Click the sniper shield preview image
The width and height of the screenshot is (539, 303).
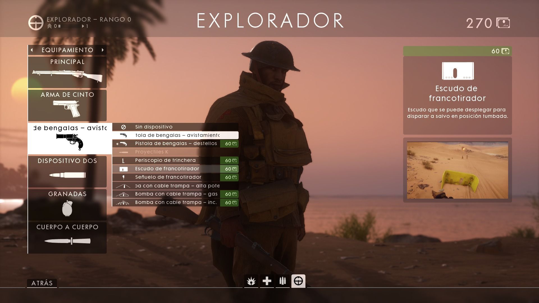click(457, 170)
